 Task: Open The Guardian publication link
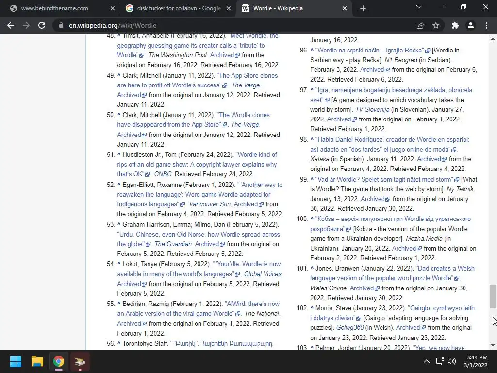(x=173, y=244)
